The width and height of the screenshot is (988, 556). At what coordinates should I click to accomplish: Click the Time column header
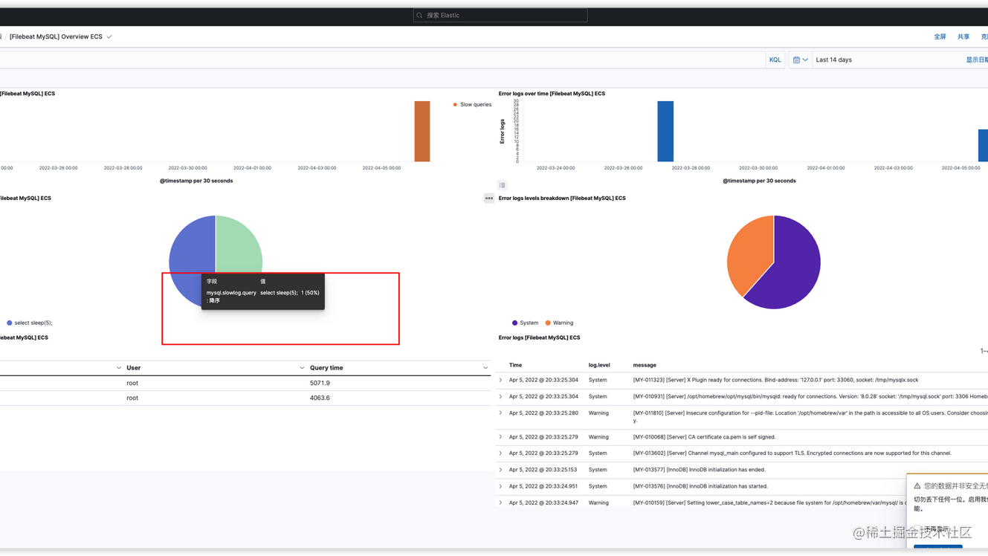pyautogui.click(x=515, y=366)
